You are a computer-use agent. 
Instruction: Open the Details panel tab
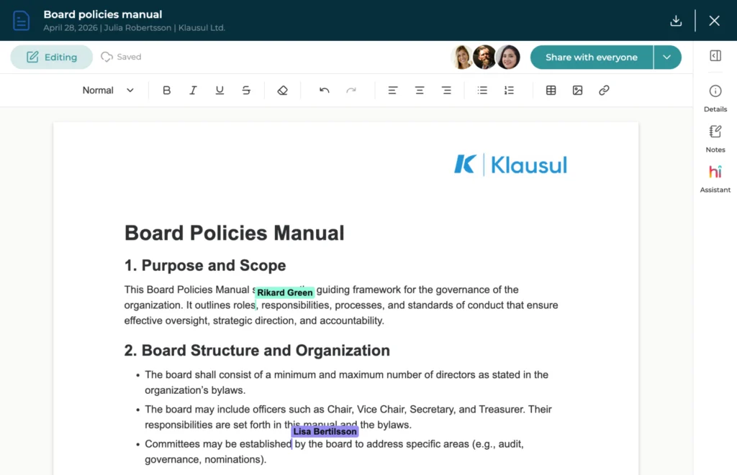click(715, 98)
